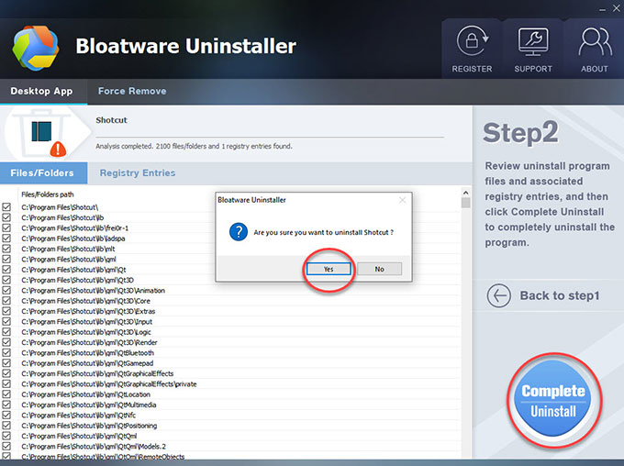This screenshot has width=624, height=466.
Task: Click the Files/Folders path column header
Action: coord(48,194)
